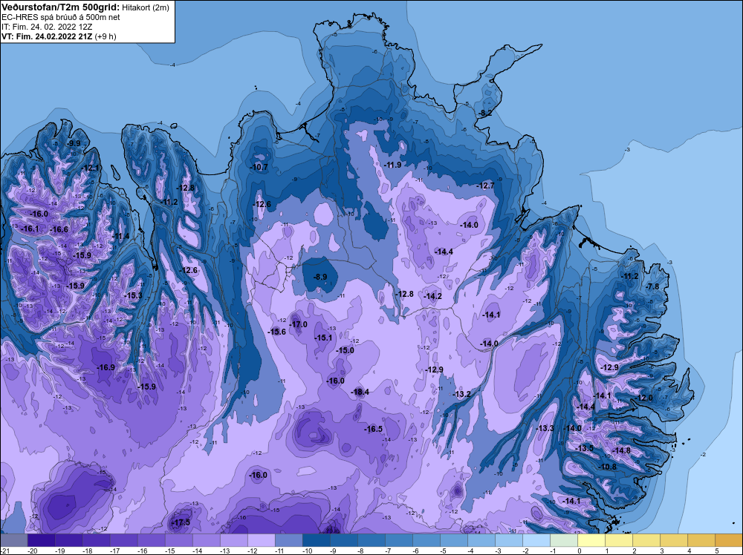
Task: Click the -12.7 temperature label
Action: point(486,185)
